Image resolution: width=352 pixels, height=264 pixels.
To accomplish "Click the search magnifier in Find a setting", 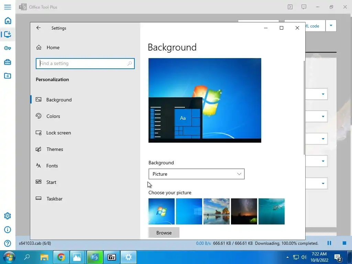I will click(x=130, y=64).
